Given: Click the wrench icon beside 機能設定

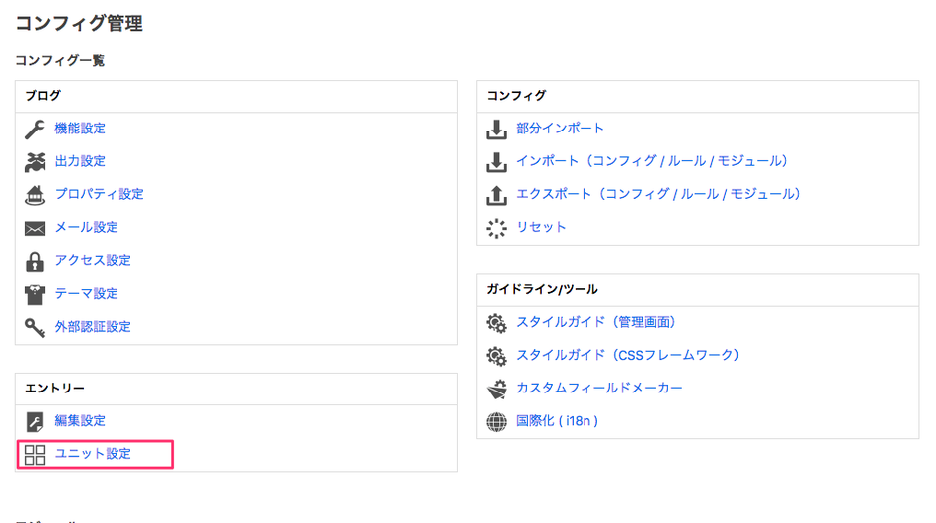Looking at the screenshot, I should 35,129.
